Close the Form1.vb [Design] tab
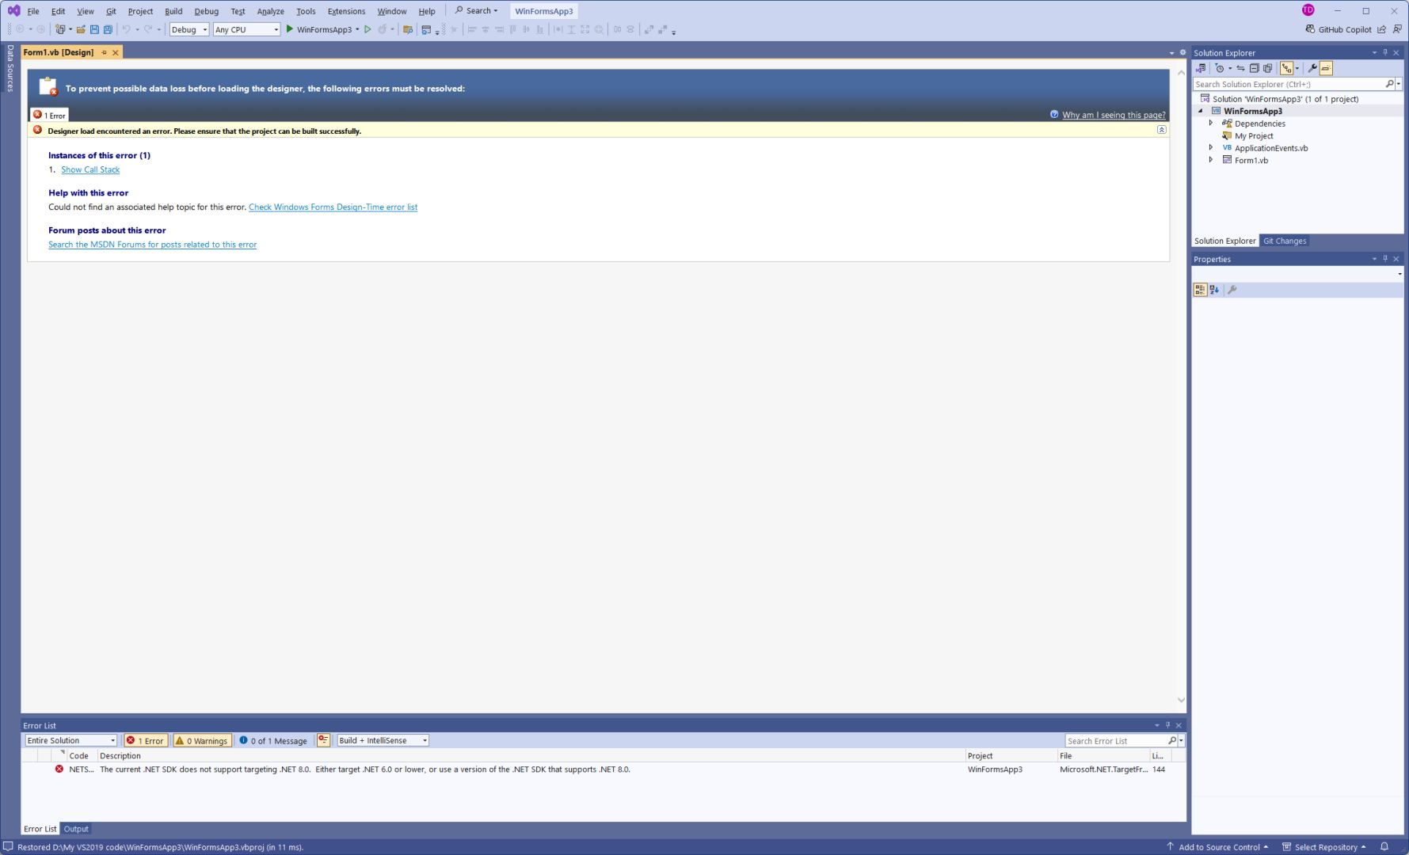Screen dimensions: 1409x855 tap(115, 52)
